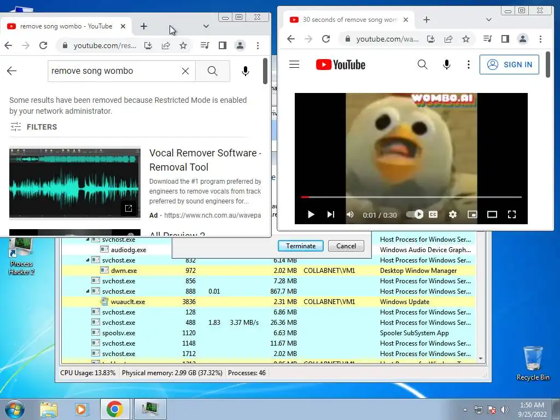Play the wombo video
Screen dimensions: 560x420
pos(311,214)
